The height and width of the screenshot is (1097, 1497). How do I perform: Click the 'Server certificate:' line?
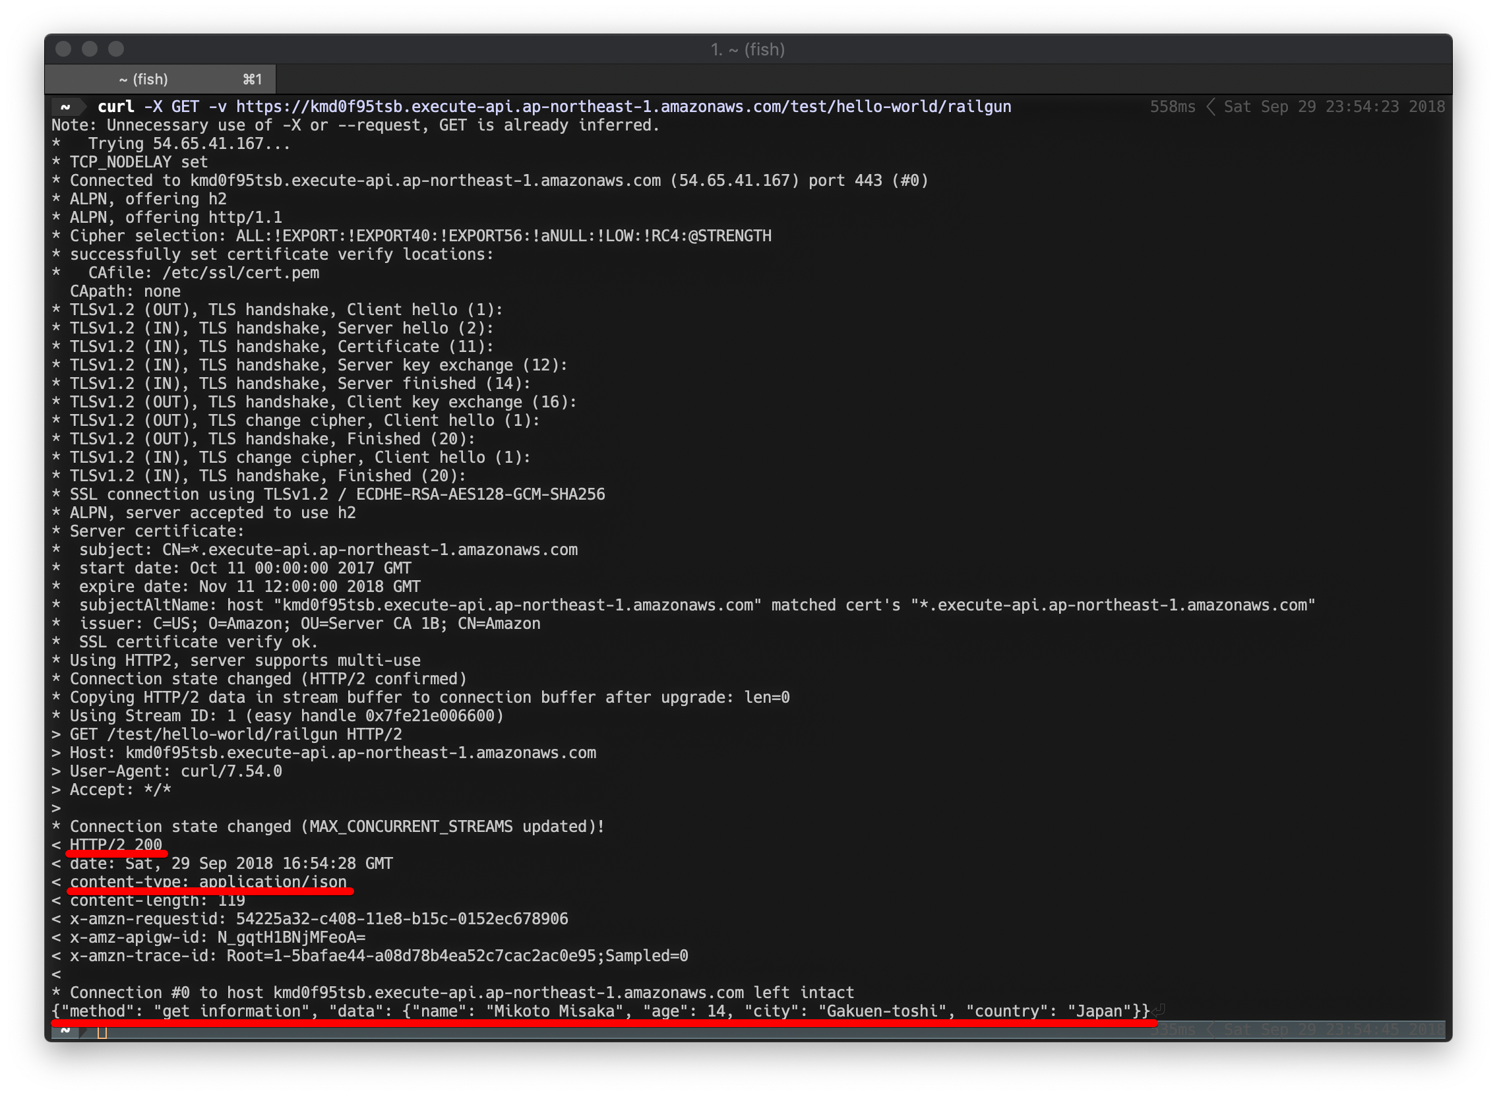coord(149,532)
